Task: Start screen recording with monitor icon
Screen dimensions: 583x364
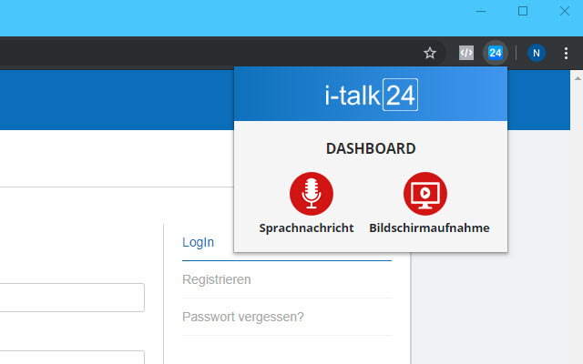Action: coord(425,194)
